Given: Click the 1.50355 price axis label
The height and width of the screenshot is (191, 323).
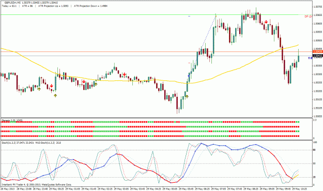Looking at the screenshot, I should coord(317,66).
